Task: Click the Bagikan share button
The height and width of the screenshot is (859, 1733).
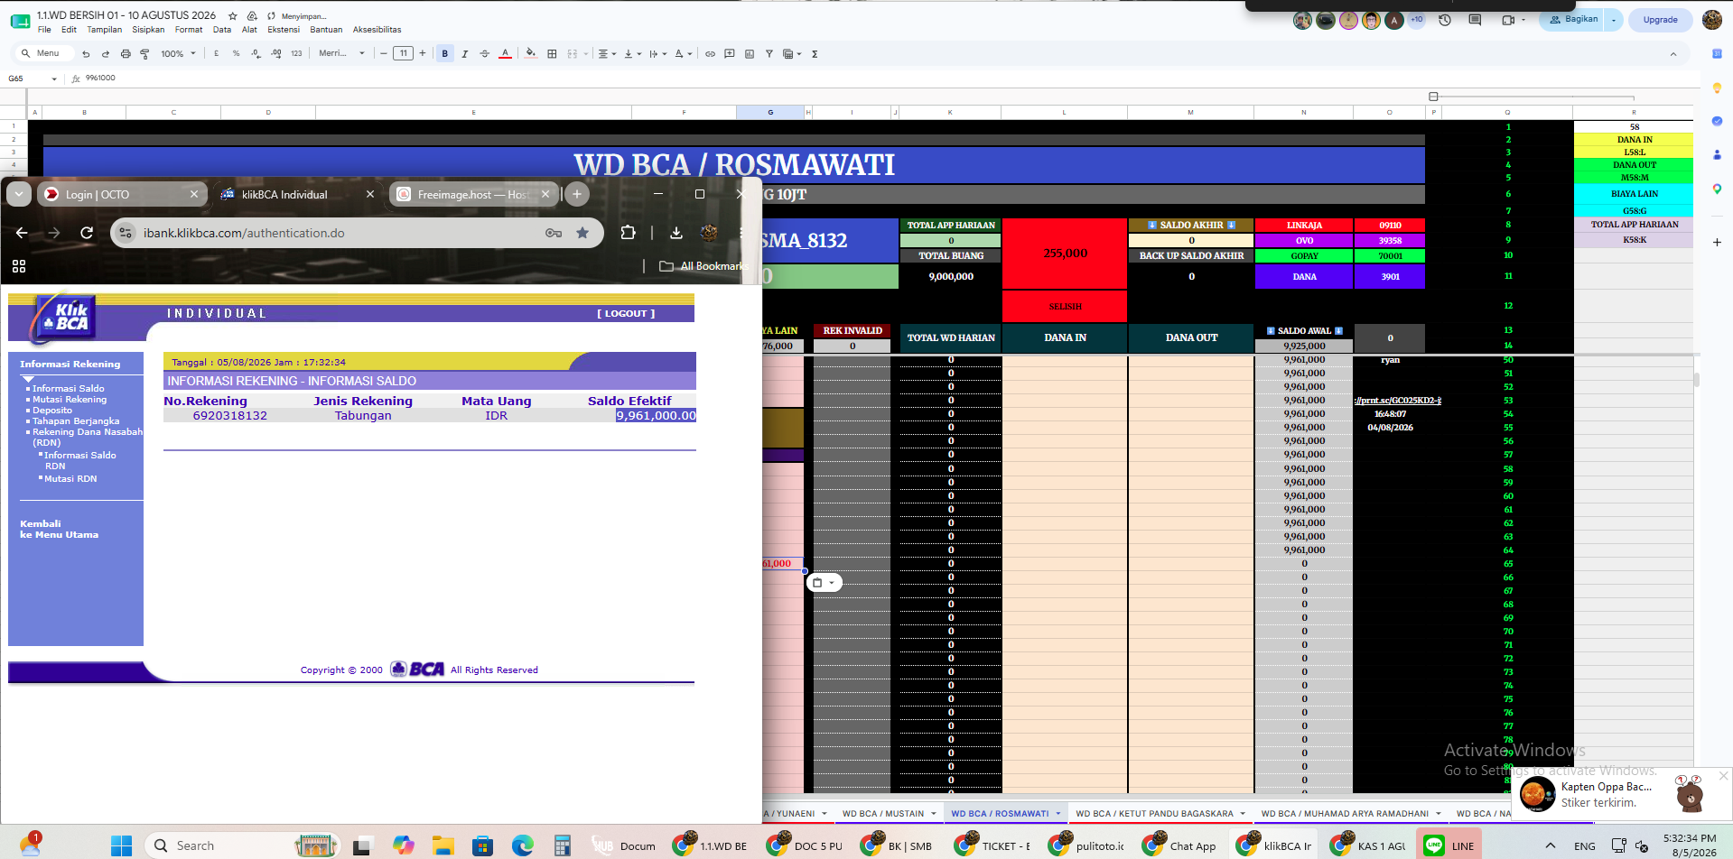Action: pos(1572,20)
